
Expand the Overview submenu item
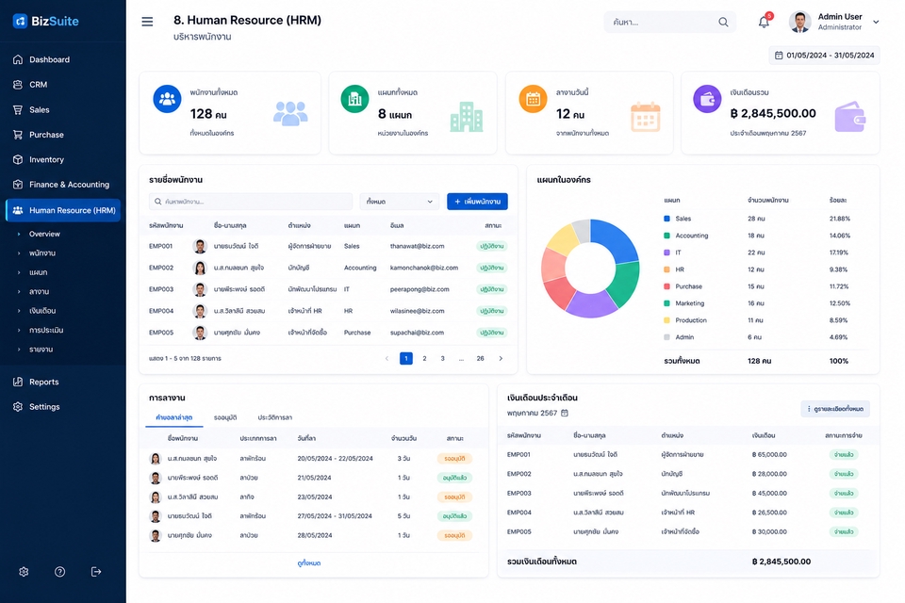44,234
